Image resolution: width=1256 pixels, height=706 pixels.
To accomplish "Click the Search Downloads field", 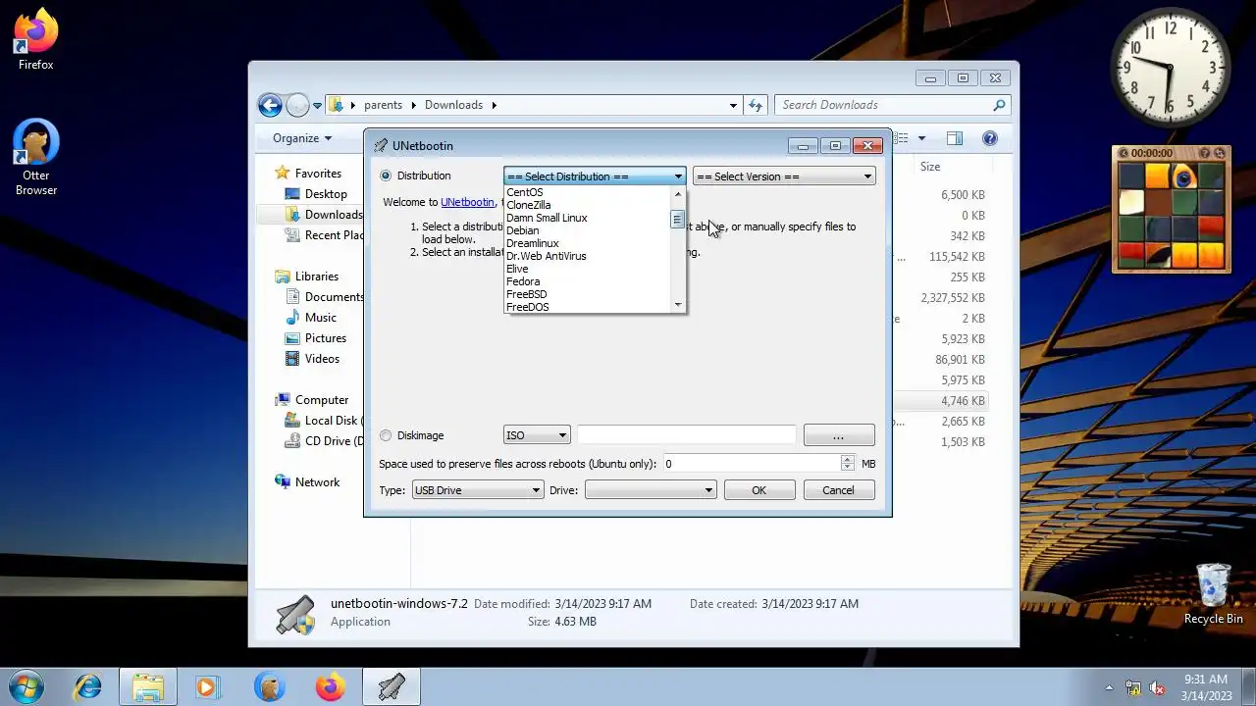I will 883,105.
